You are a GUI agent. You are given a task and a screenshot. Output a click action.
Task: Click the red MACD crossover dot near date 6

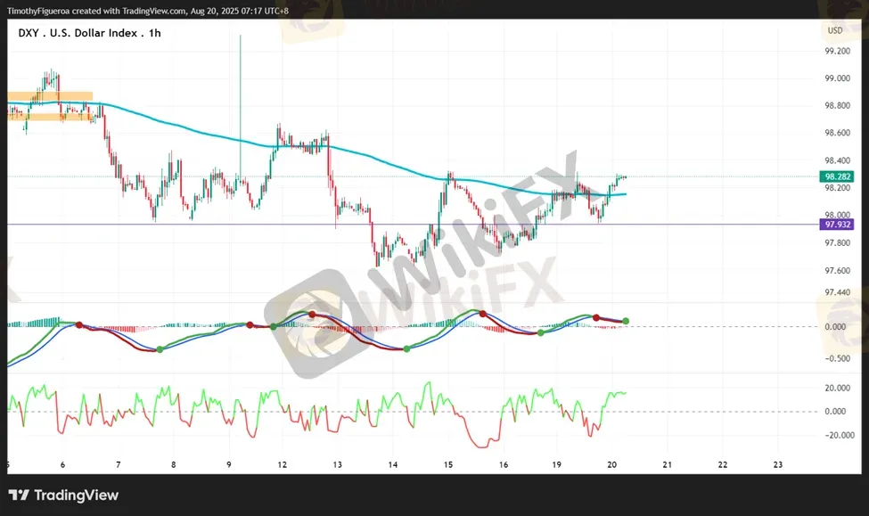tap(79, 324)
